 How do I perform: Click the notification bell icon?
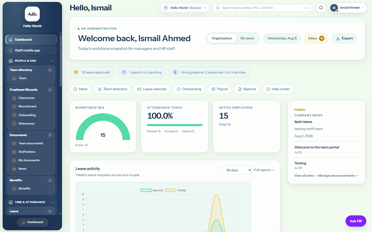pos(321,8)
